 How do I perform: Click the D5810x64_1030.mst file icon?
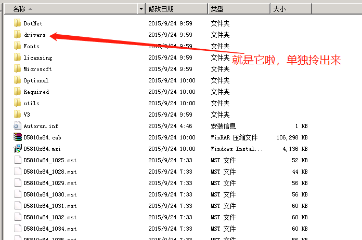pyautogui.click(x=18, y=194)
